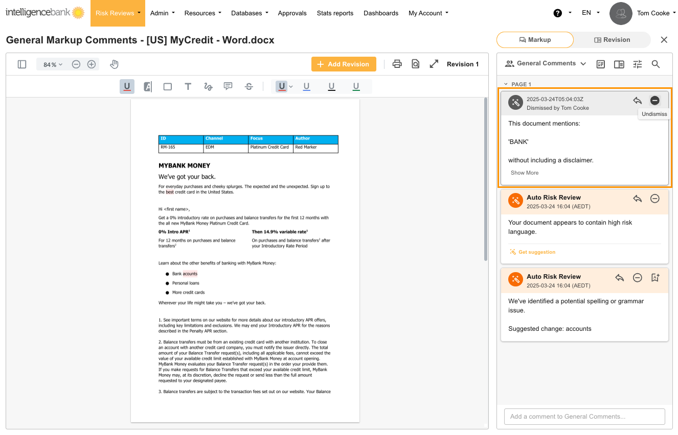Select the green underline color preset
Screen dimensions: 678x435
tap(356, 87)
